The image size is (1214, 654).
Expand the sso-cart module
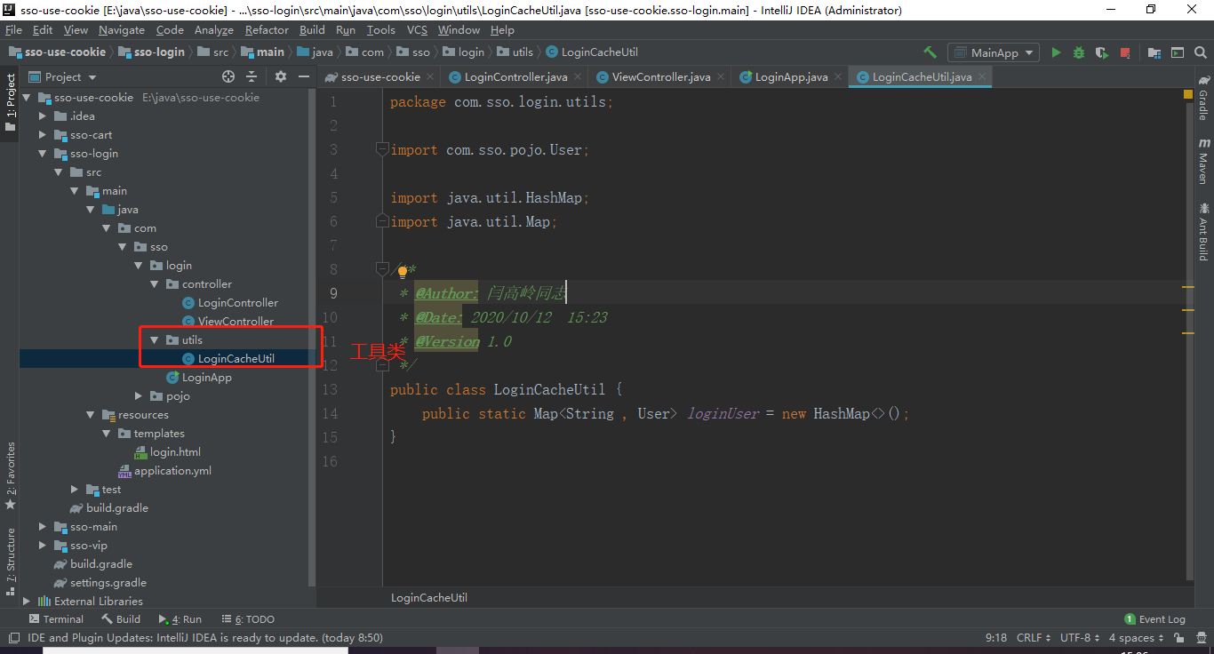click(x=42, y=135)
